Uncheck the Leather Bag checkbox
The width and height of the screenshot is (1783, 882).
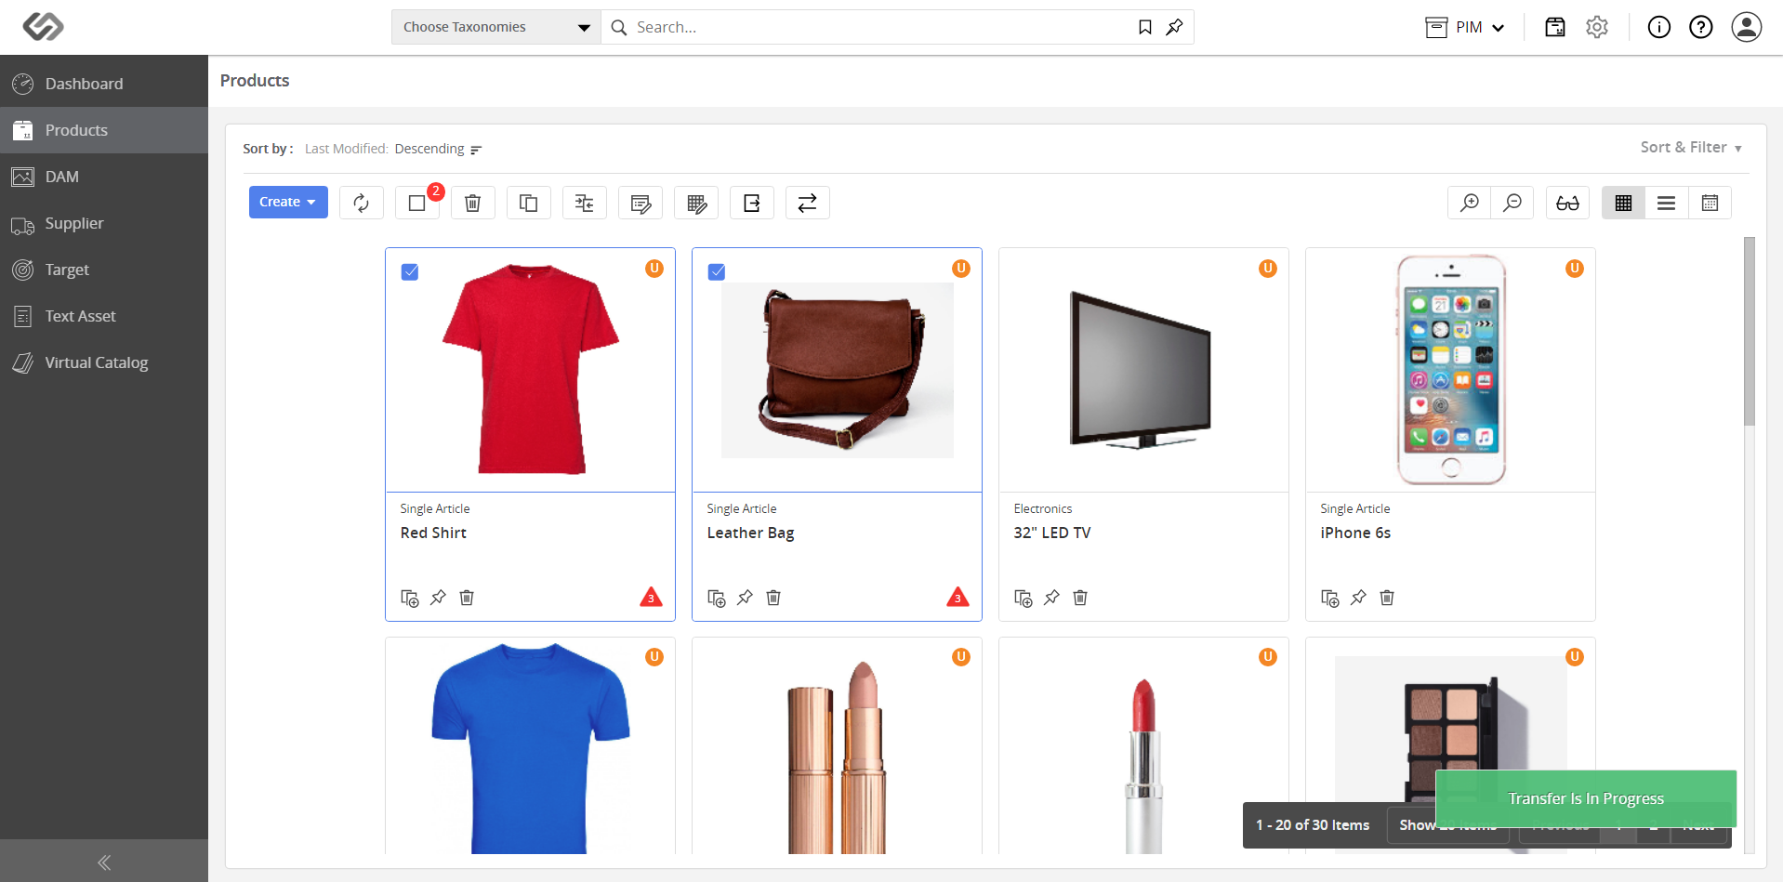[717, 272]
